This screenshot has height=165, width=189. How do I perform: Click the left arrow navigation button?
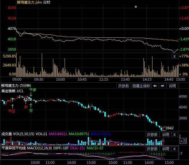pyautogui.click(x=155, y=86)
